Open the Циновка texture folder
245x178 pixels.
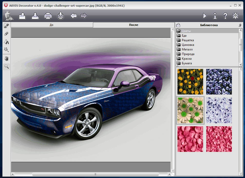point(208,45)
